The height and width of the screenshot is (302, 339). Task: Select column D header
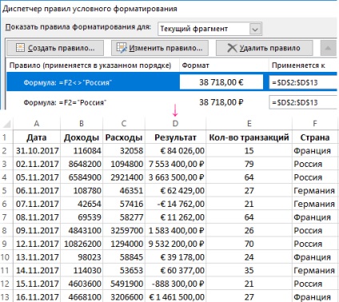[175, 124]
